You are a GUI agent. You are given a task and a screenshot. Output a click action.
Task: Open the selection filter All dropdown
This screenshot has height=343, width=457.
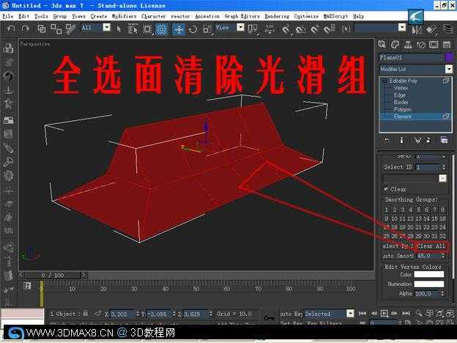coord(107,27)
